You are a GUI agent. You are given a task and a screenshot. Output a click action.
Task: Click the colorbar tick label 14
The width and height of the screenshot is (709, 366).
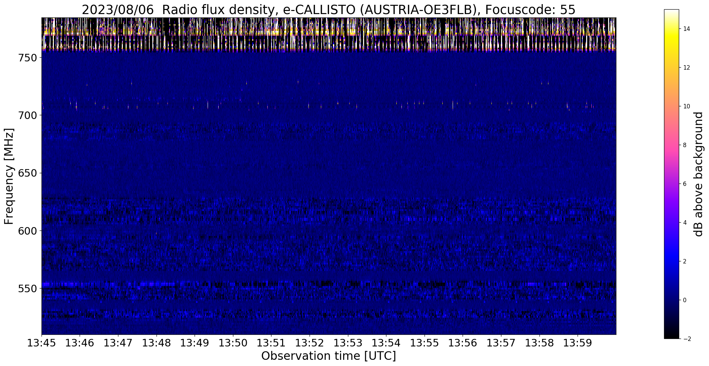click(687, 29)
